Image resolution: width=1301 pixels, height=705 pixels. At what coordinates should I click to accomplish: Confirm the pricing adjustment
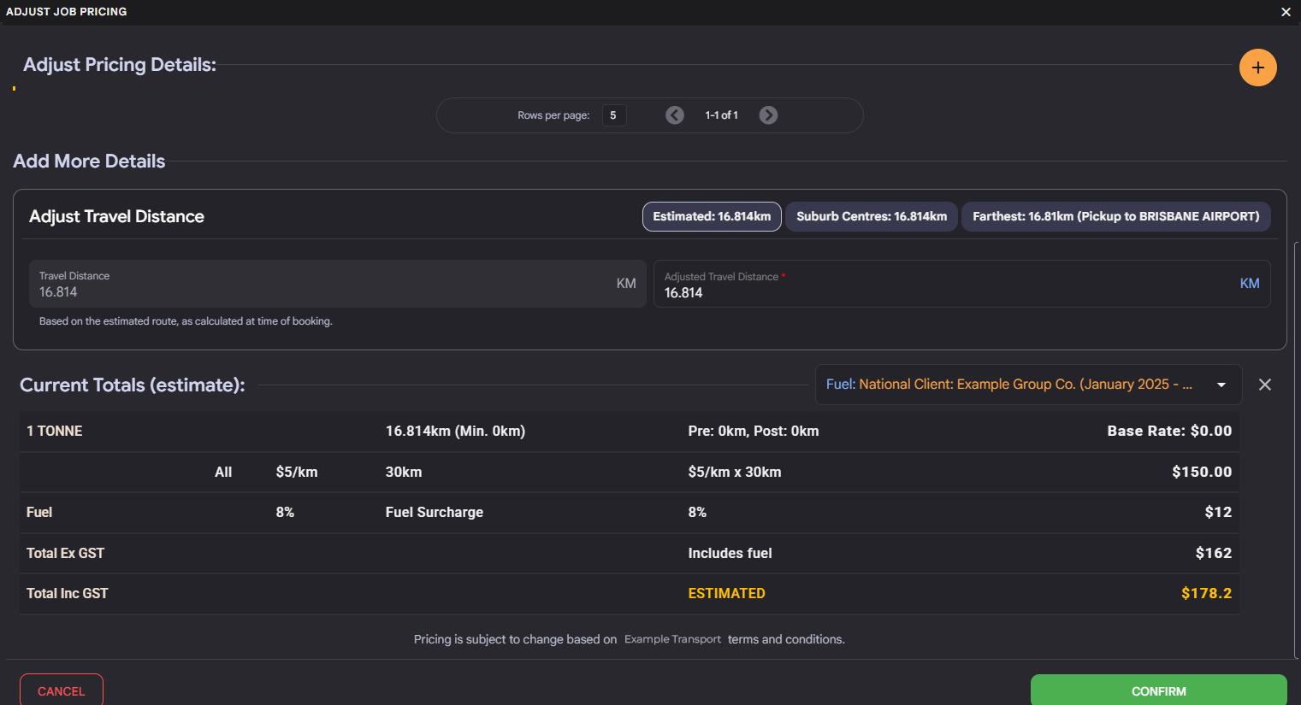pyautogui.click(x=1158, y=690)
